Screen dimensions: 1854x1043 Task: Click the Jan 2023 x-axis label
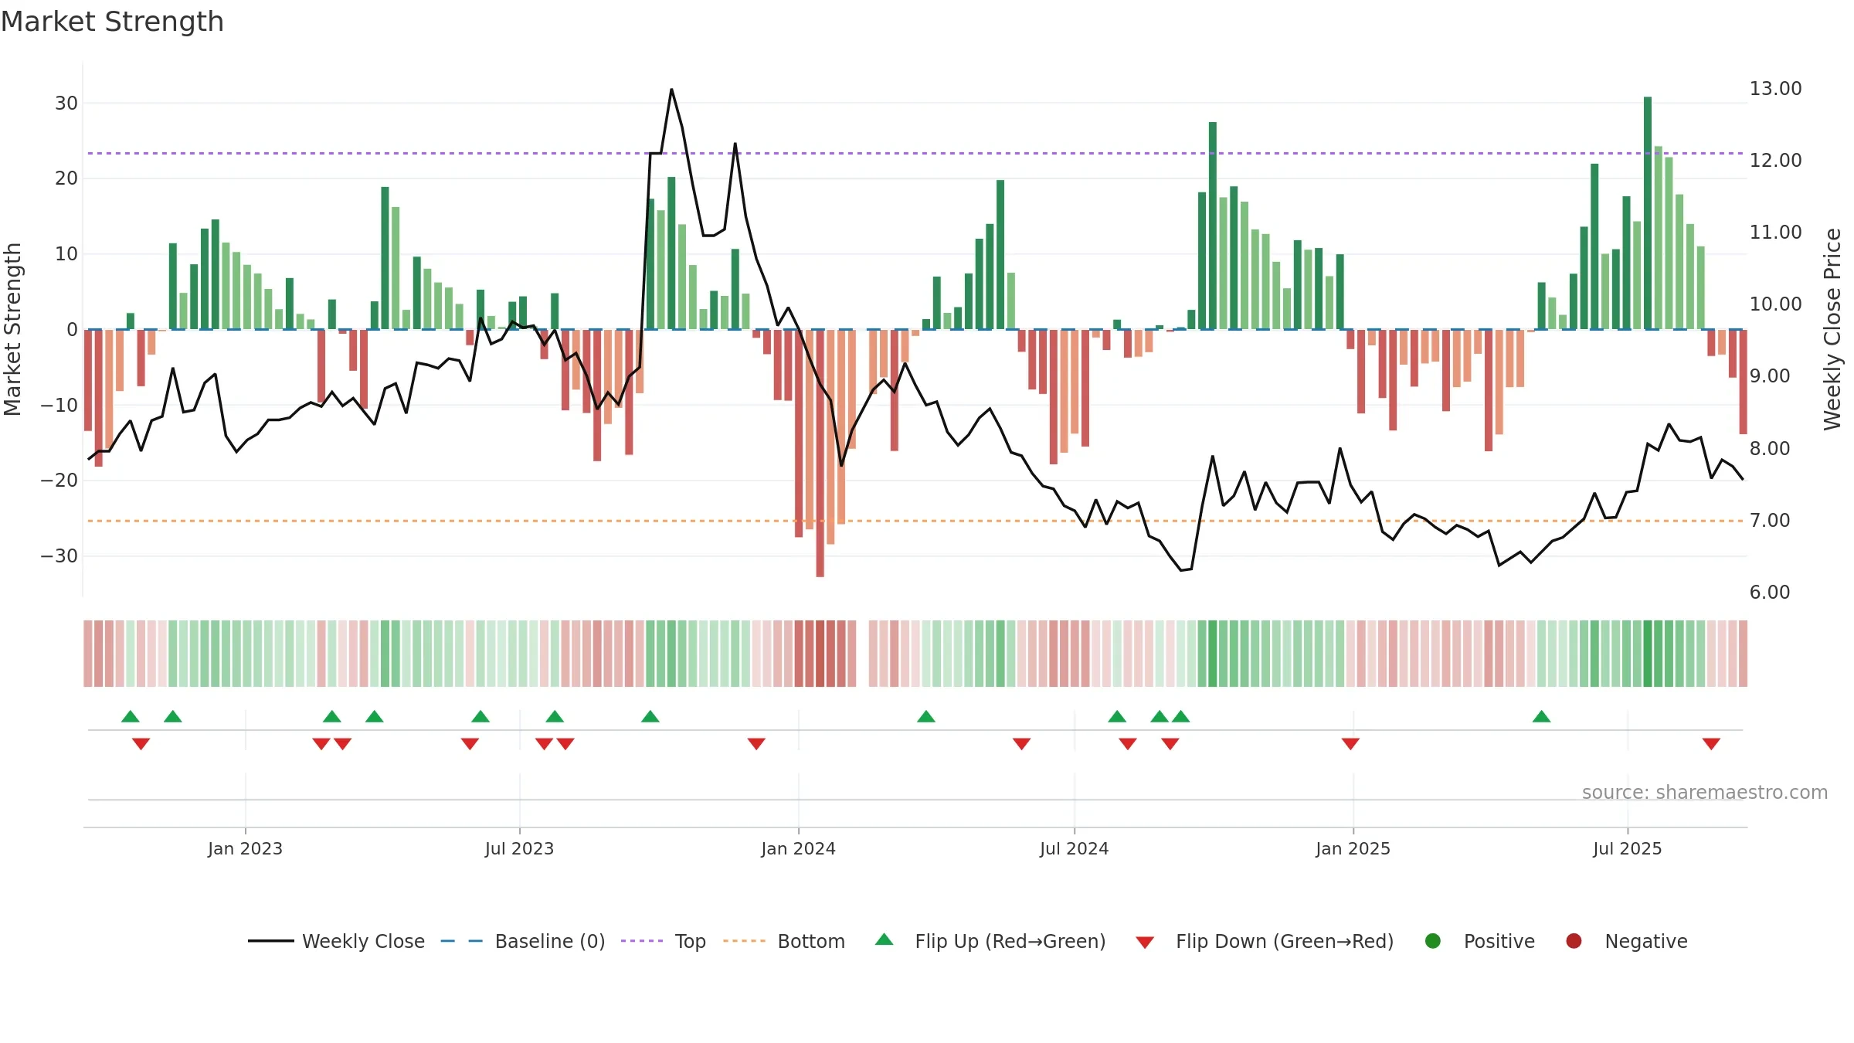[x=245, y=848]
